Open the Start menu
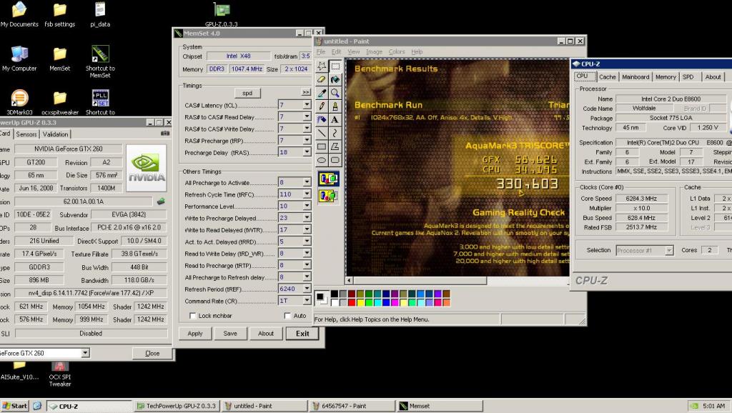This screenshot has width=732, height=413. click(14, 406)
